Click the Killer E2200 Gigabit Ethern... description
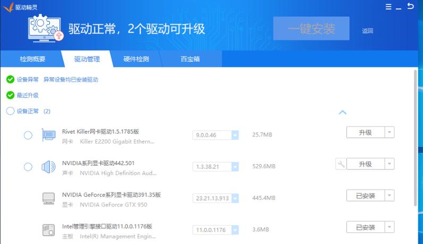The width and height of the screenshot is (423, 244). pos(117,142)
